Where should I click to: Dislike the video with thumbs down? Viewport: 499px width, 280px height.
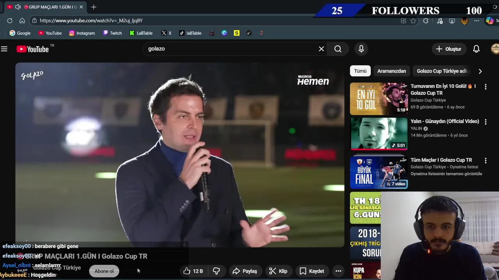coord(216,271)
